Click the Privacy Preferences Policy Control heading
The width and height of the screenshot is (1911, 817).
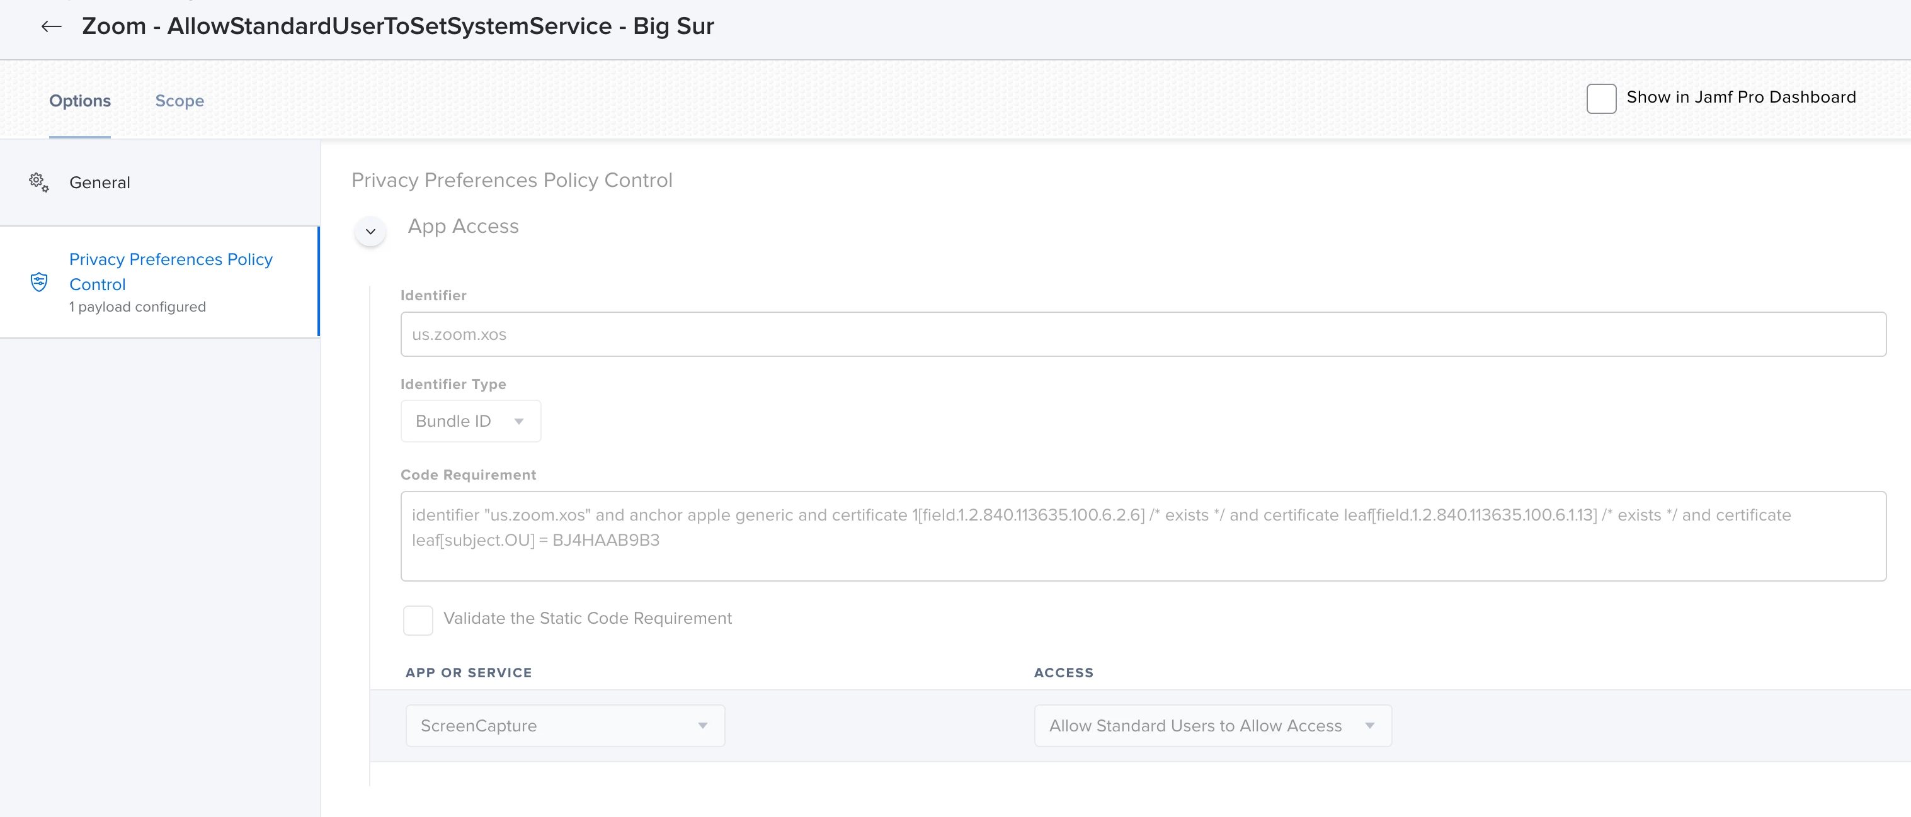(x=512, y=180)
